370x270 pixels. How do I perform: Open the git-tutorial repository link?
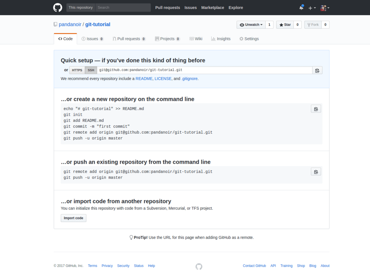click(x=98, y=25)
